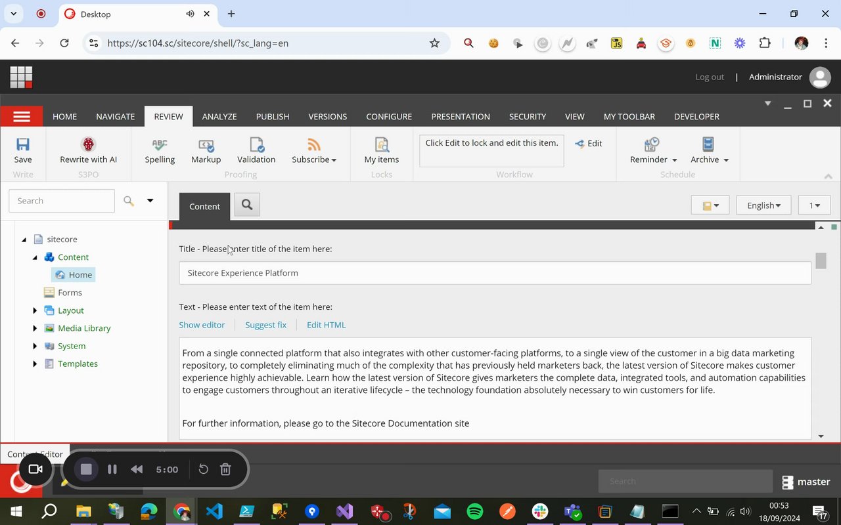841x525 pixels.
Task: Open the VERSIONS ribbon tab
Action: [328, 116]
